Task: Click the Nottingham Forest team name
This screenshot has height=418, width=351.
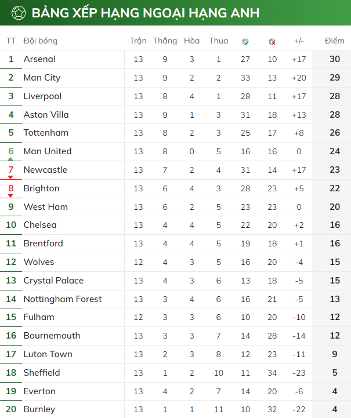Action: point(63,299)
